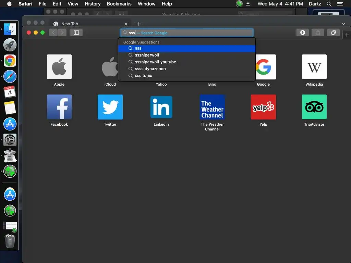Add a new tab in Chrome window
Image resolution: width=351 pixels, height=263 pixels.
pos(139,24)
